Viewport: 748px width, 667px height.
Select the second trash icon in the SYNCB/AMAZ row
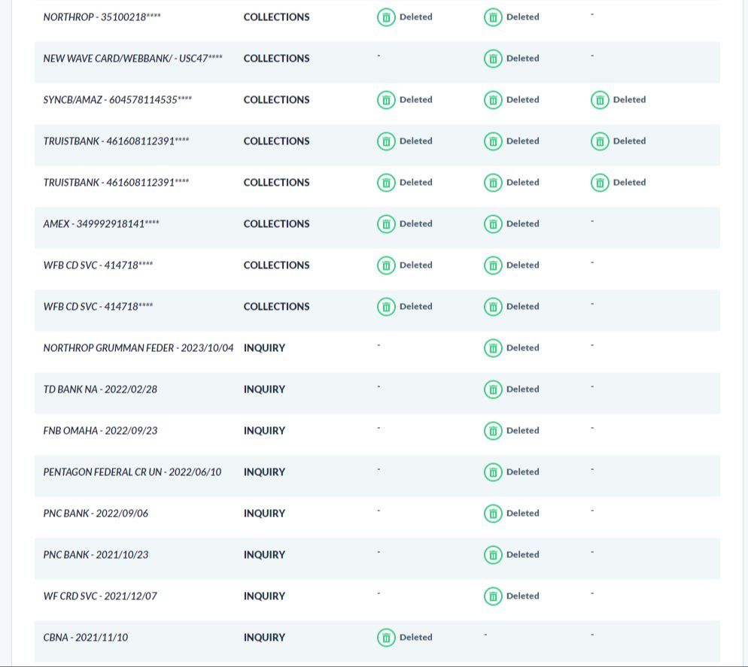(x=493, y=100)
